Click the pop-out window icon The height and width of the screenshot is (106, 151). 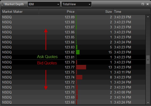click(x=143, y=4)
